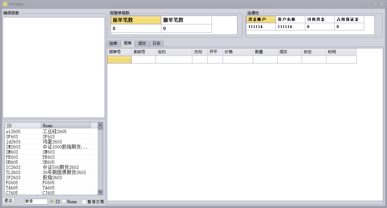Image resolution: width=387 pixels, height=208 pixels.
Task: Click the 搜索 input field
Action: point(36,201)
